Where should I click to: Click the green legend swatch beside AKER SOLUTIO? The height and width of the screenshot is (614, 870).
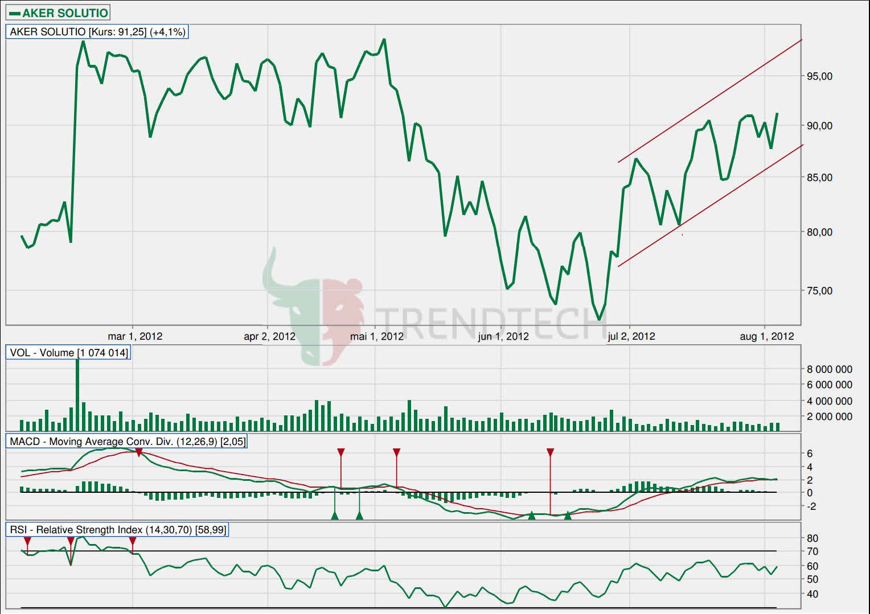pos(15,13)
